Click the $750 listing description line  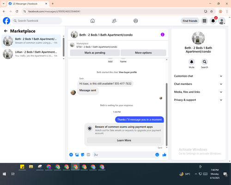tap(97, 47)
